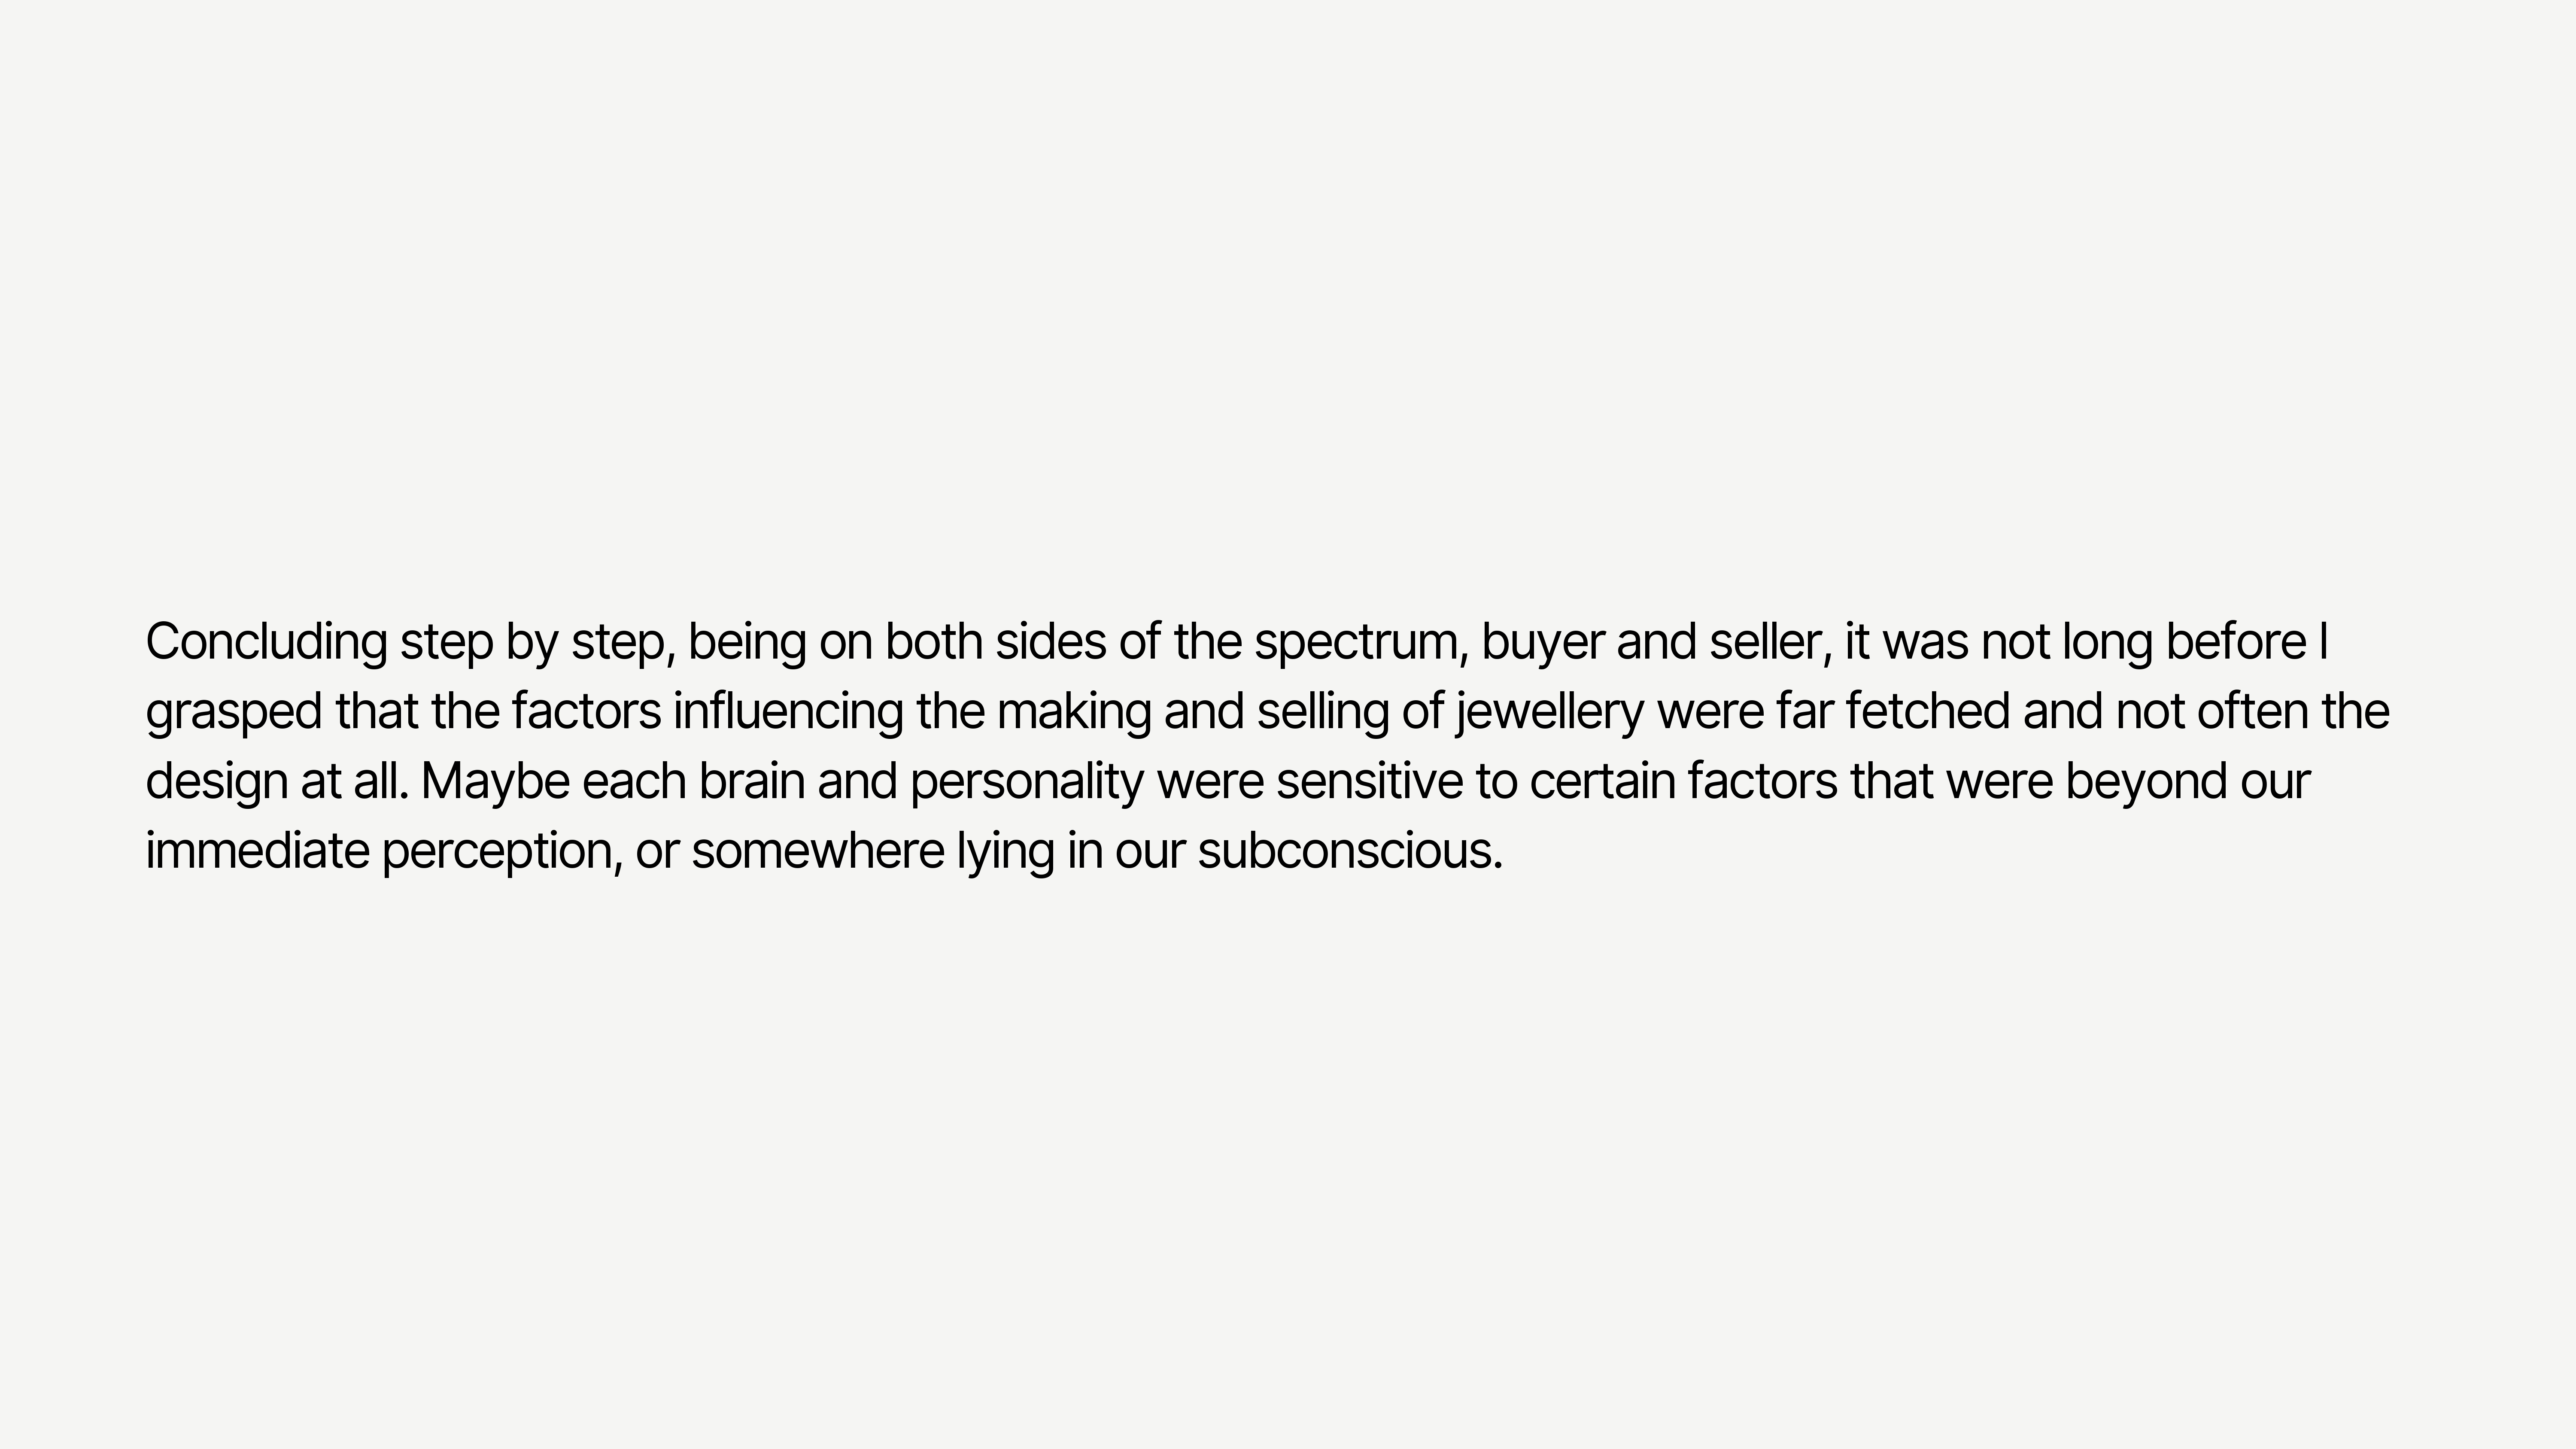Click on the word "beyond"

[2146, 782]
